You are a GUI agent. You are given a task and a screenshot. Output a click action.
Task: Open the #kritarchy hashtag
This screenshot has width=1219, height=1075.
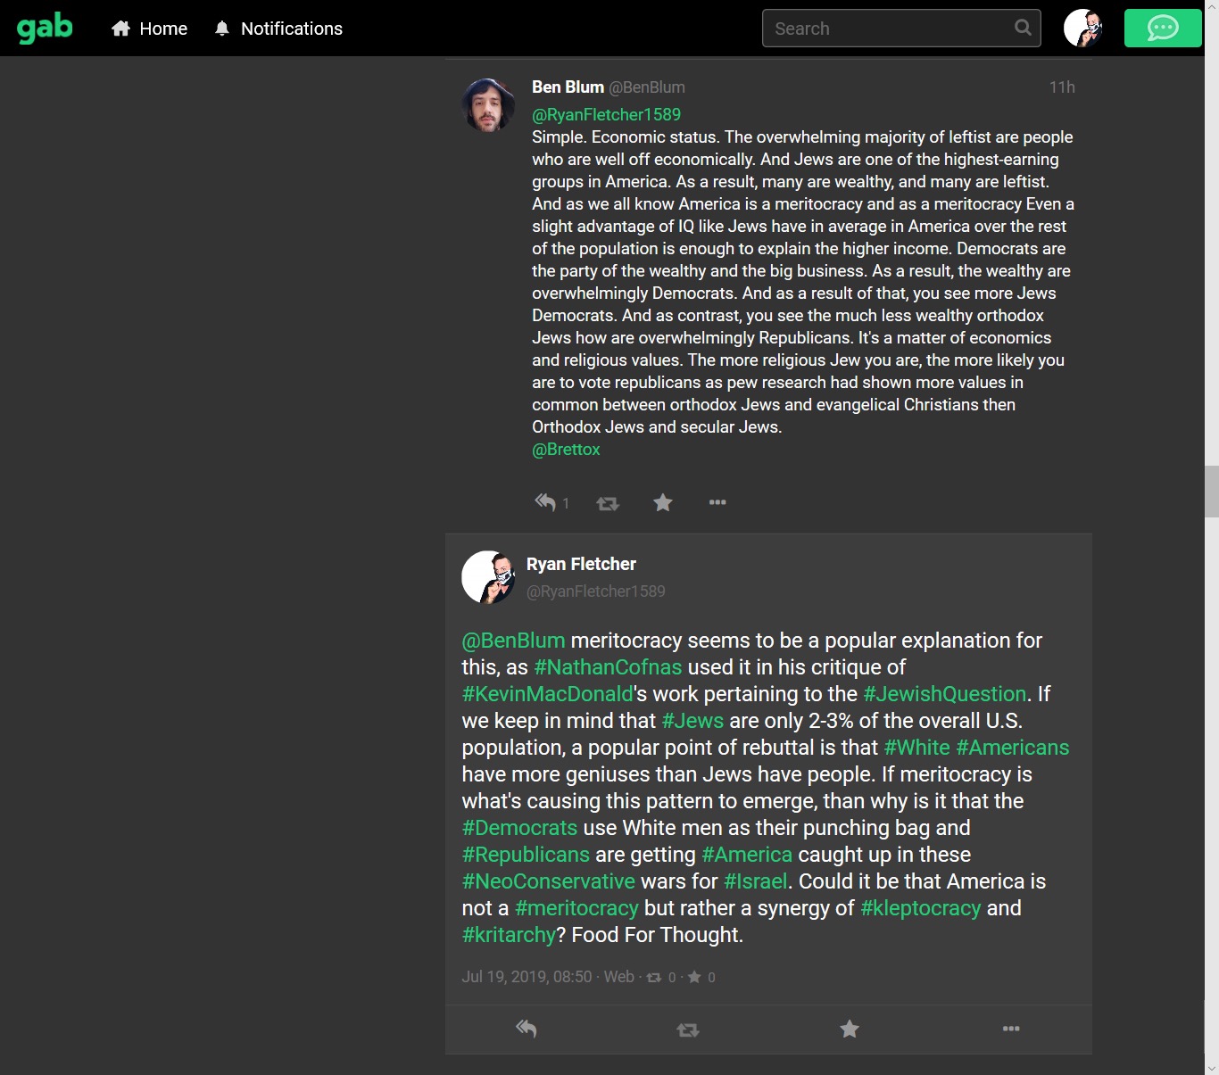pyautogui.click(x=509, y=935)
